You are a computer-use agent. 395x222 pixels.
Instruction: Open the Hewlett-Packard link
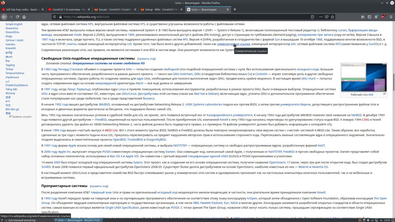tap(211, 203)
